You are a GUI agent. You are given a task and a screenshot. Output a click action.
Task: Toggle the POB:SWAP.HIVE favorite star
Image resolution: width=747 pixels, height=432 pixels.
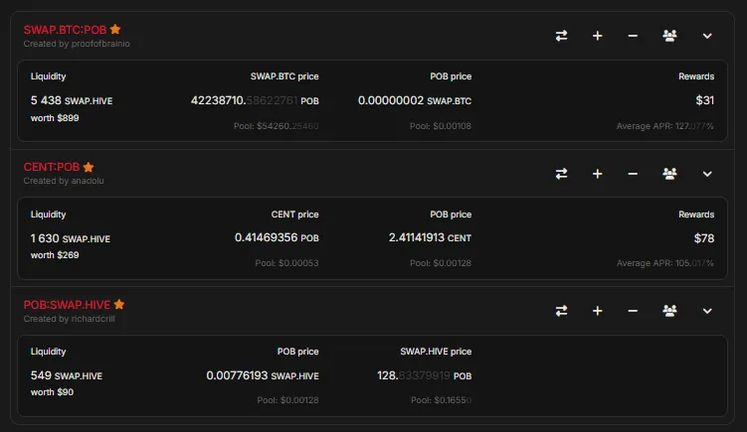119,304
